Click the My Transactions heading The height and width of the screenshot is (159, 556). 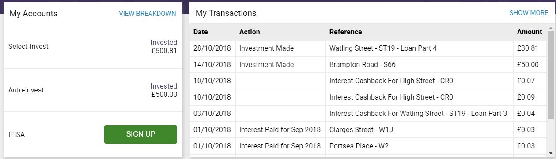(226, 13)
